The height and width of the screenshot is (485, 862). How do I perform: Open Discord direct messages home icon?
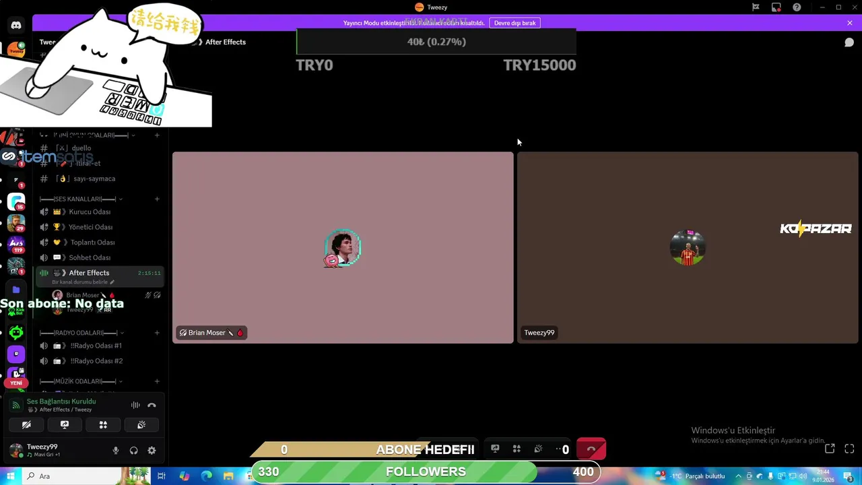[16, 25]
